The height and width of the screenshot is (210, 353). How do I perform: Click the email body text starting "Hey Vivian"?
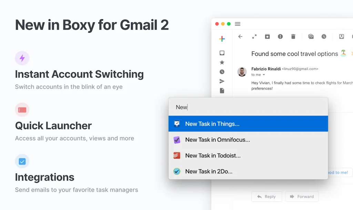[302, 86]
